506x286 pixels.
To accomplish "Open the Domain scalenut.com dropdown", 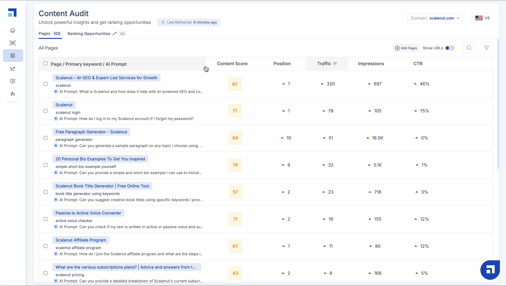I will pos(435,18).
